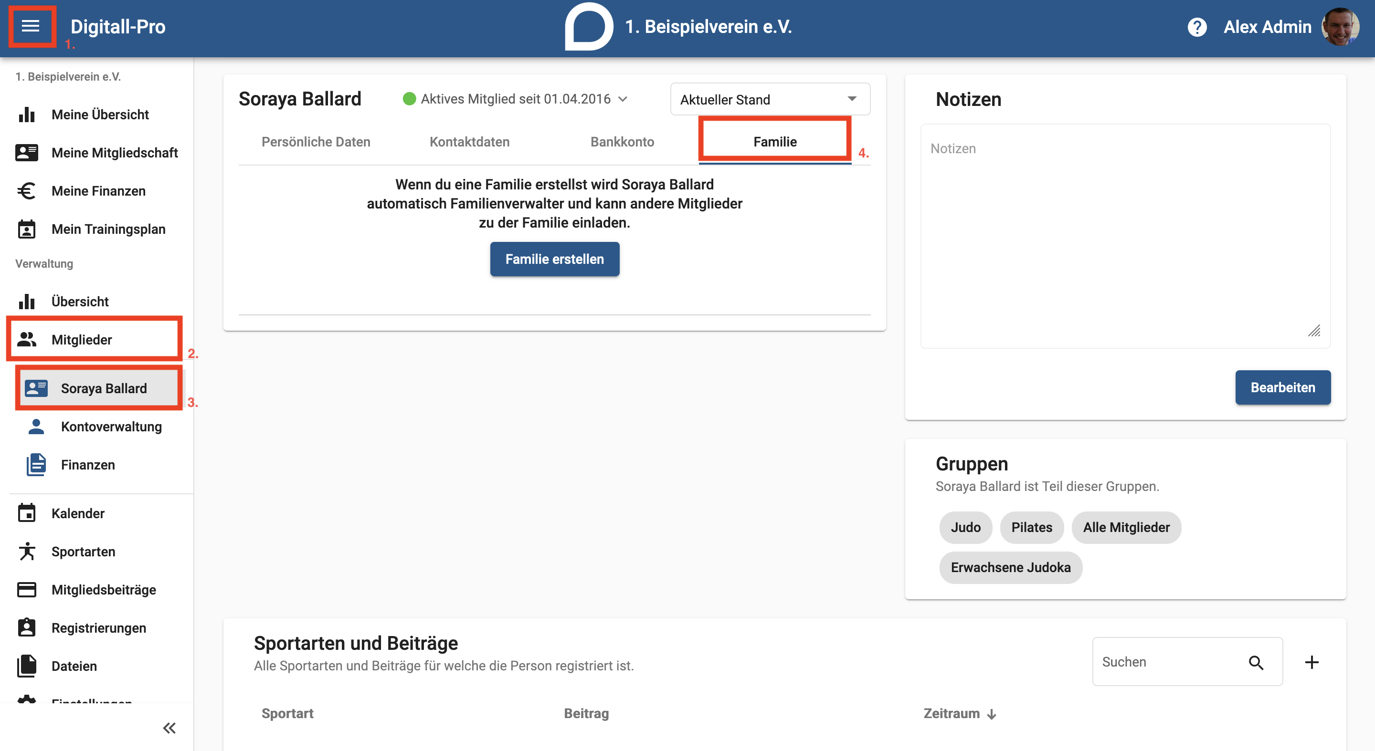Expand the Aktives Mitglied status chevron

tap(623, 99)
